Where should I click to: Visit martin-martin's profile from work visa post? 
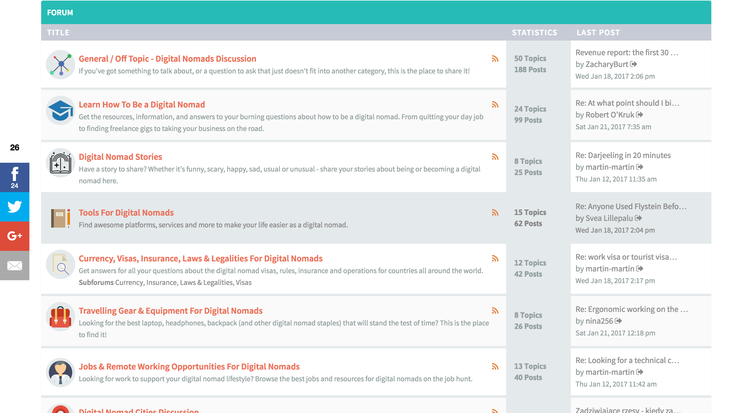609,268
